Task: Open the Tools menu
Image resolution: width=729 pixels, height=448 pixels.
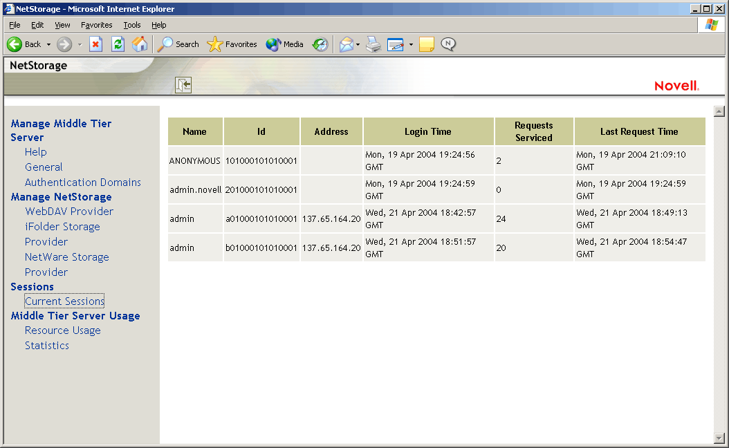Action: [x=131, y=24]
